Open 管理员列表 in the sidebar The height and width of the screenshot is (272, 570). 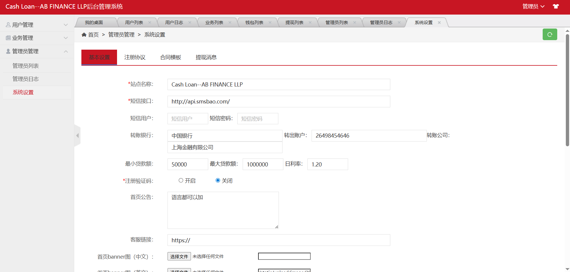click(26, 66)
